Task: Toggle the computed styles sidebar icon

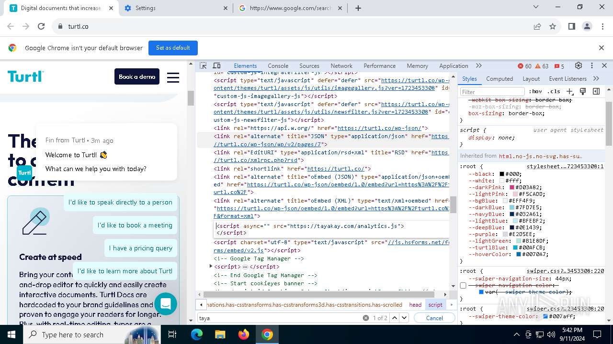Action: pos(596,91)
